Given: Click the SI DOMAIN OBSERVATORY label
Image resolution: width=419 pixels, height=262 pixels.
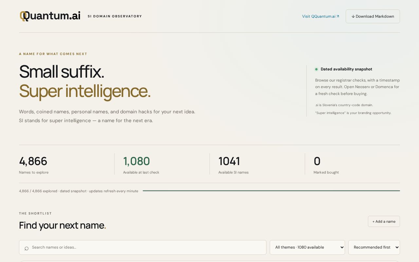Looking at the screenshot, I should (115, 16).
